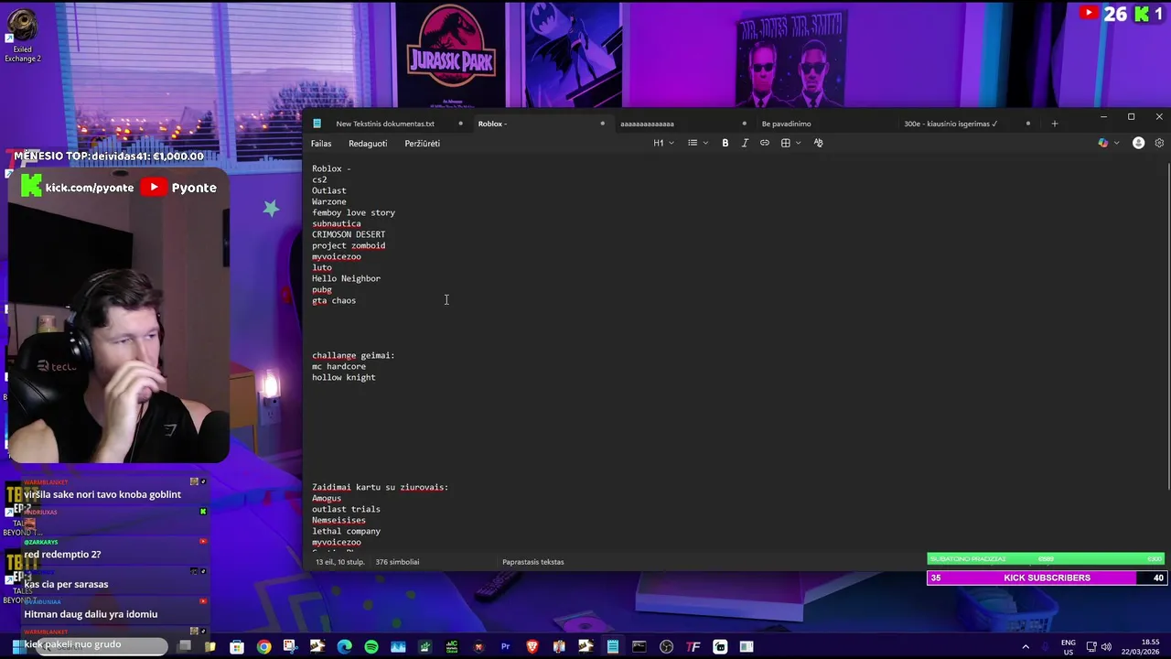Click the table insert icon
Screen dimensions: 1171x659
tap(785, 143)
